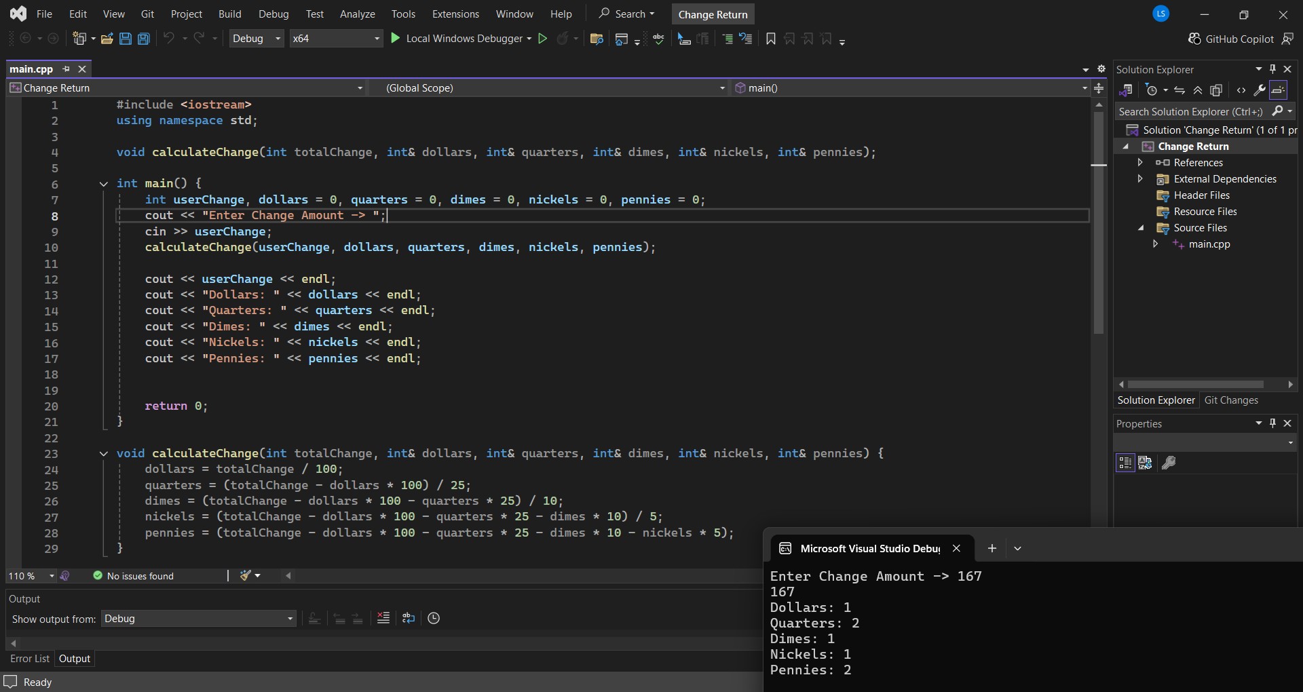This screenshot has width=1303, height=692.
Task: Click the spell checker abc icon
Action: tap(658, 39)
